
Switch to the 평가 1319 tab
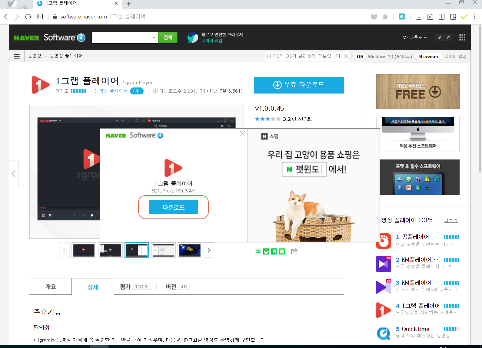point(135,287)
